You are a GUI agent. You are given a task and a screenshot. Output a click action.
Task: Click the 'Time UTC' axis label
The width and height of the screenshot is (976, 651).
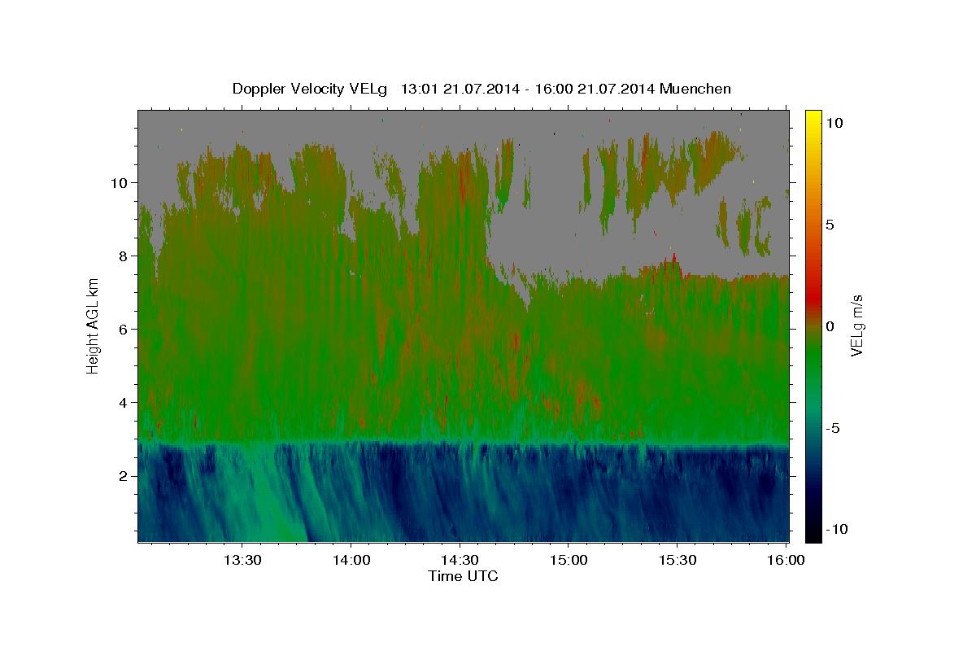(463, 576)
